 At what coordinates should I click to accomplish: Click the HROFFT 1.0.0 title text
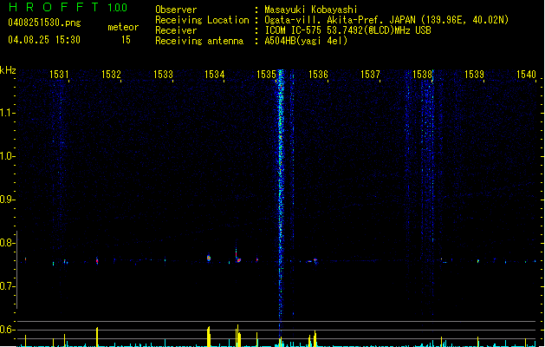(x=68, y=7)
